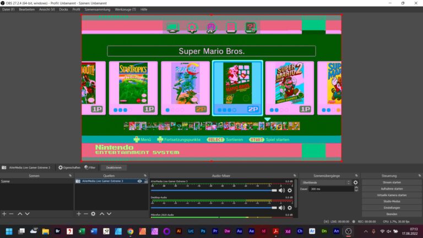Click Aufnahme starten button
423x238 pixels.
(392, 189)
